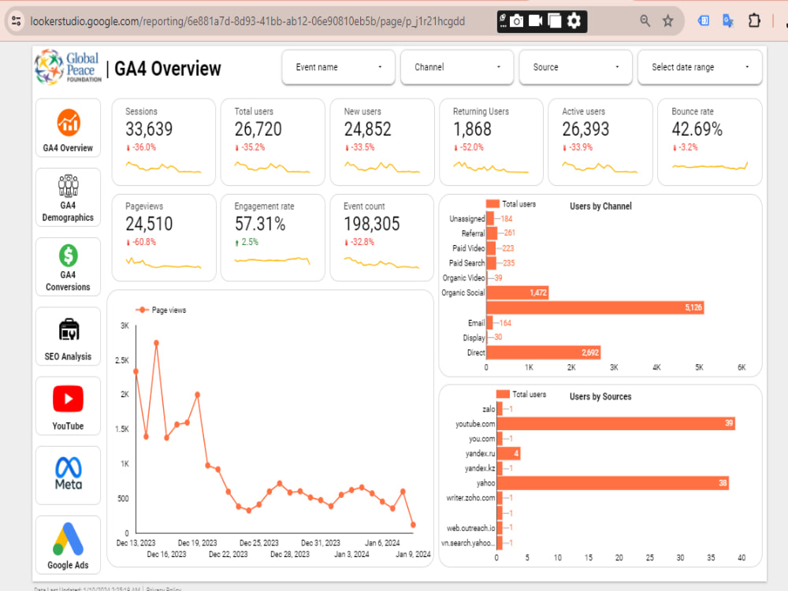Select the Sessions scorecard 33,639
The width and height of the screenshot is (788, 591).
[163, 142]
